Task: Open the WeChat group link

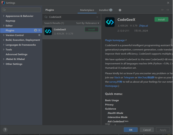Action: click(x=146, y=78)
